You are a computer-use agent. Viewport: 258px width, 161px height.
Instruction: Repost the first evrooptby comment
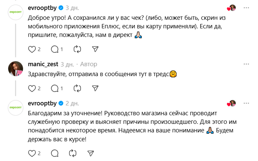point(77,49)
